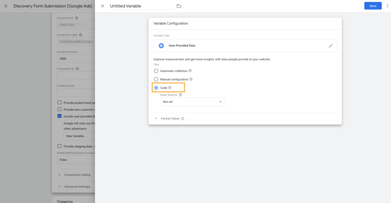Image resolution: width=391 pixels, height=203 pixels.
Task: Show help for Transaction ID
Action: pos(77,69)
